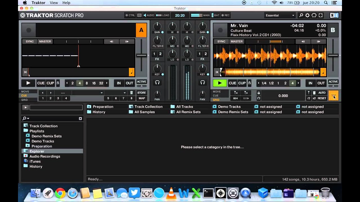Click the CUE button on Deck A
Viewport: 360px width, 202px height.
pos(41,83)
